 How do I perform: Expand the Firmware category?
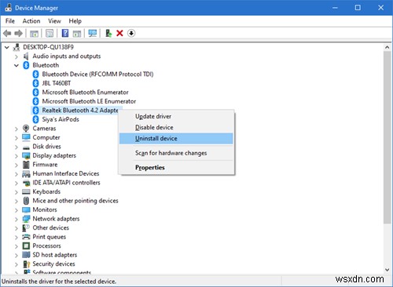coord(17,165)
